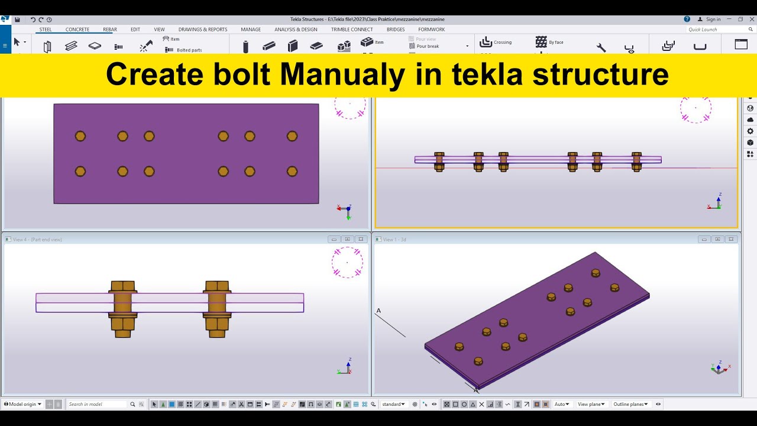Toggle the eye icon next to standard filter

[434, 404]
